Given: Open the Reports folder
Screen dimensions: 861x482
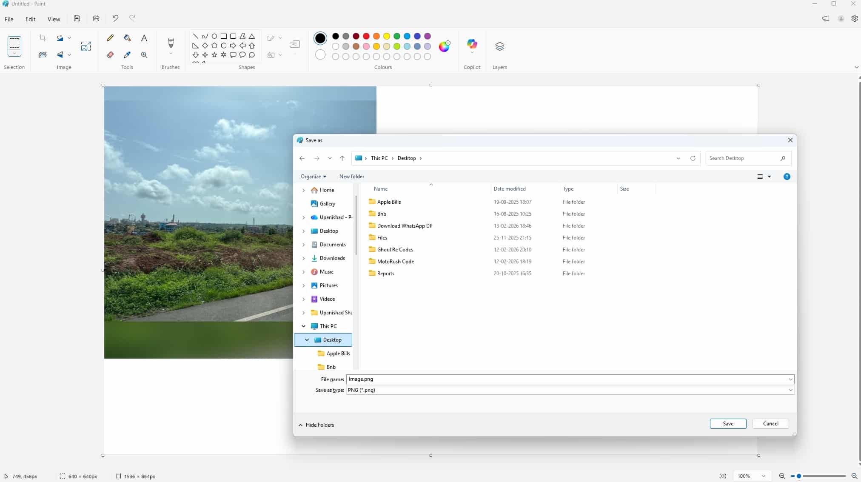Looking at the screenshot, I should coord(385,273).
